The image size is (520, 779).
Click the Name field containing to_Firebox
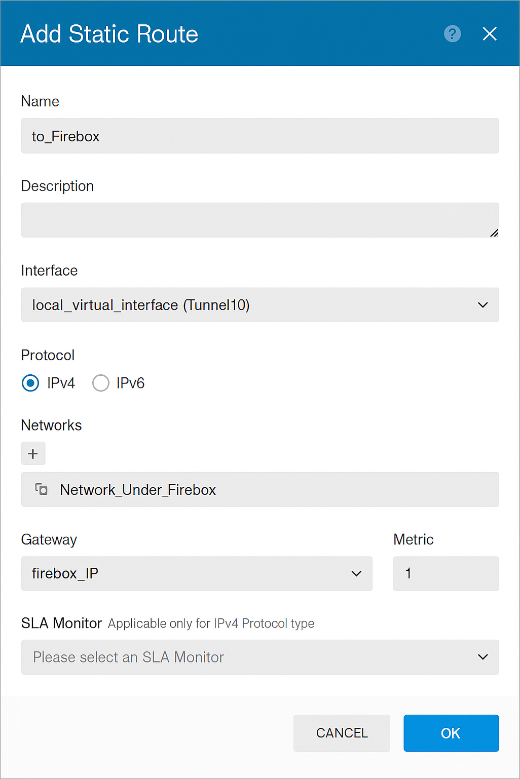point(260,136)
